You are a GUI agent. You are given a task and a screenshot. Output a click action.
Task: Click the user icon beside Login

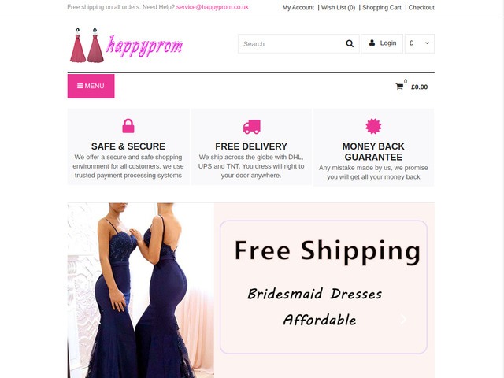pyautogui.click(x=372, y=43)
